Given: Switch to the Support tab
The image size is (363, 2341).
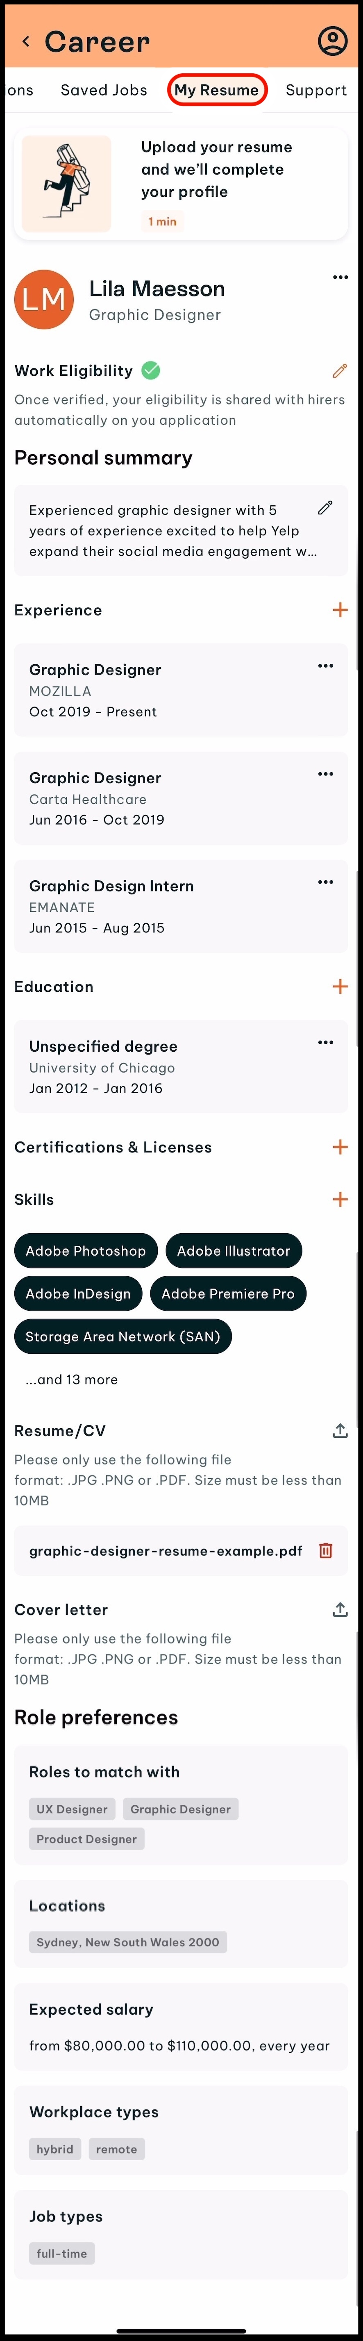Looking at the screenshot, I should [x=316, y=90].
